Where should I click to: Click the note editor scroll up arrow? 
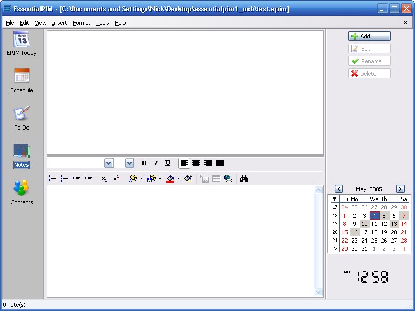pyautogui.click(x=318, y=190)
